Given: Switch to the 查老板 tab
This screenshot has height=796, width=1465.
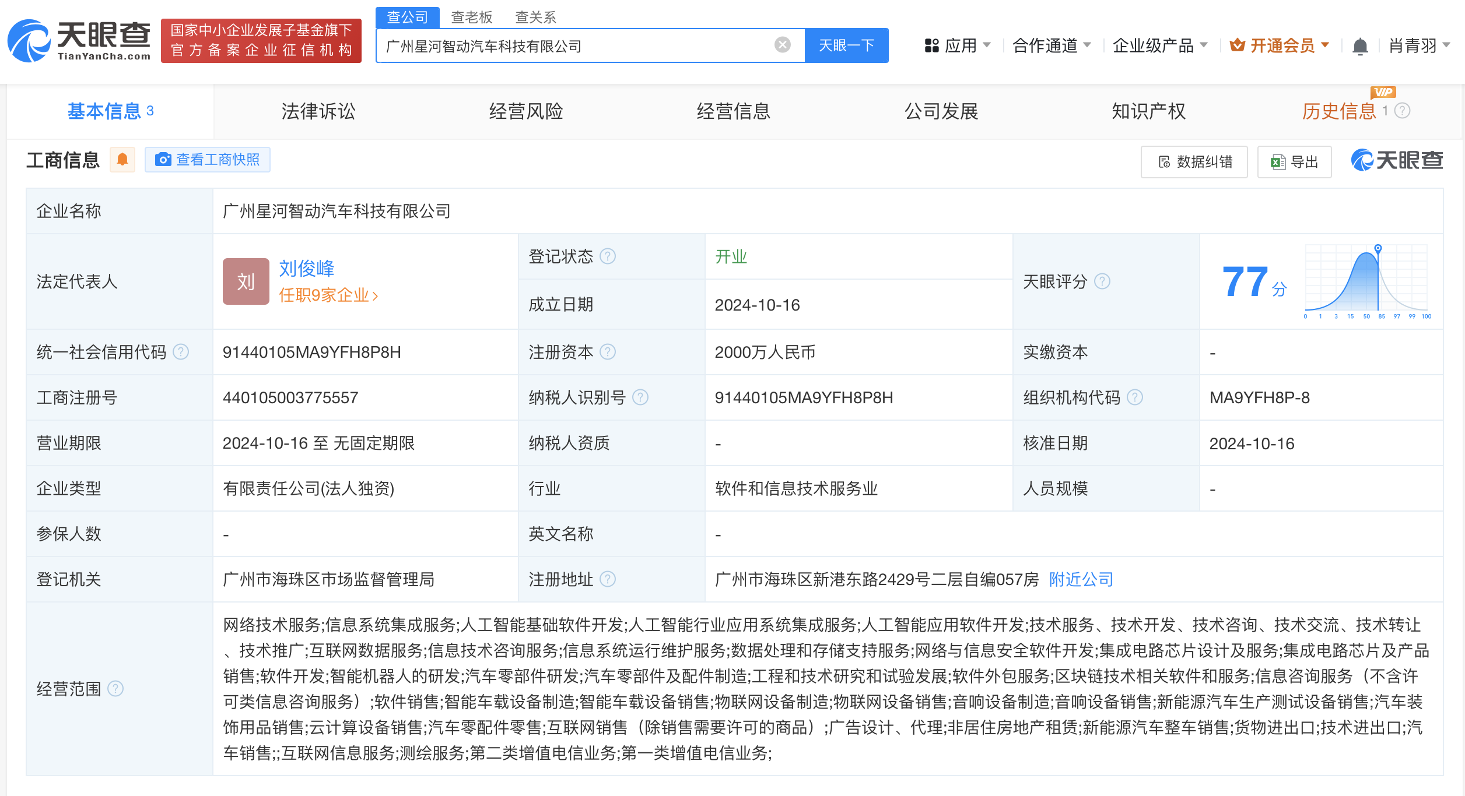Looking at the screenshot, I should coord(471,17).
